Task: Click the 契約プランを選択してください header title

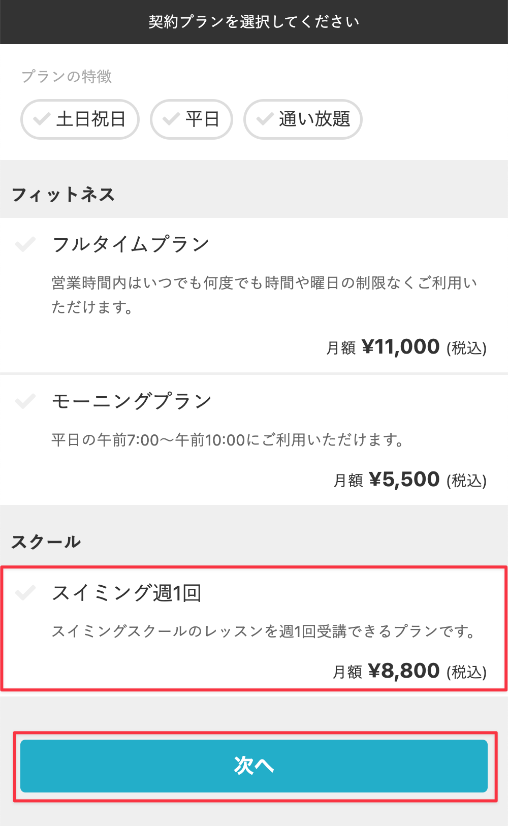Action: 254,22
